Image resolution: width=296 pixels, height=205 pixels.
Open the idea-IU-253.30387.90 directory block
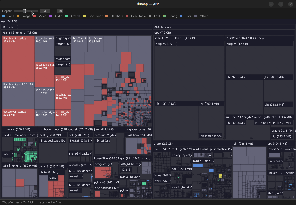pyautogui.click(x=175, y=38)
